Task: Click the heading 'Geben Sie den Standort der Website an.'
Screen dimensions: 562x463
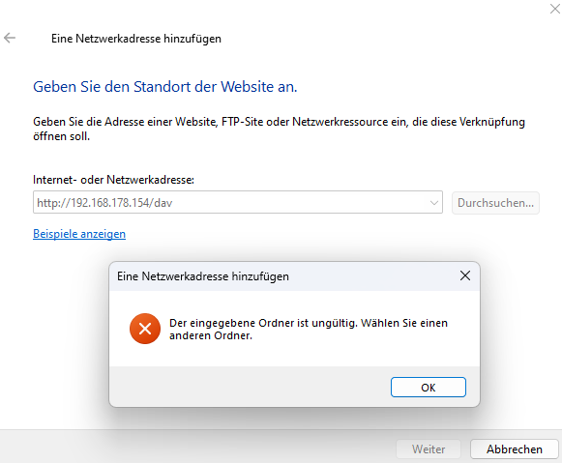Action: click(165, 87)
